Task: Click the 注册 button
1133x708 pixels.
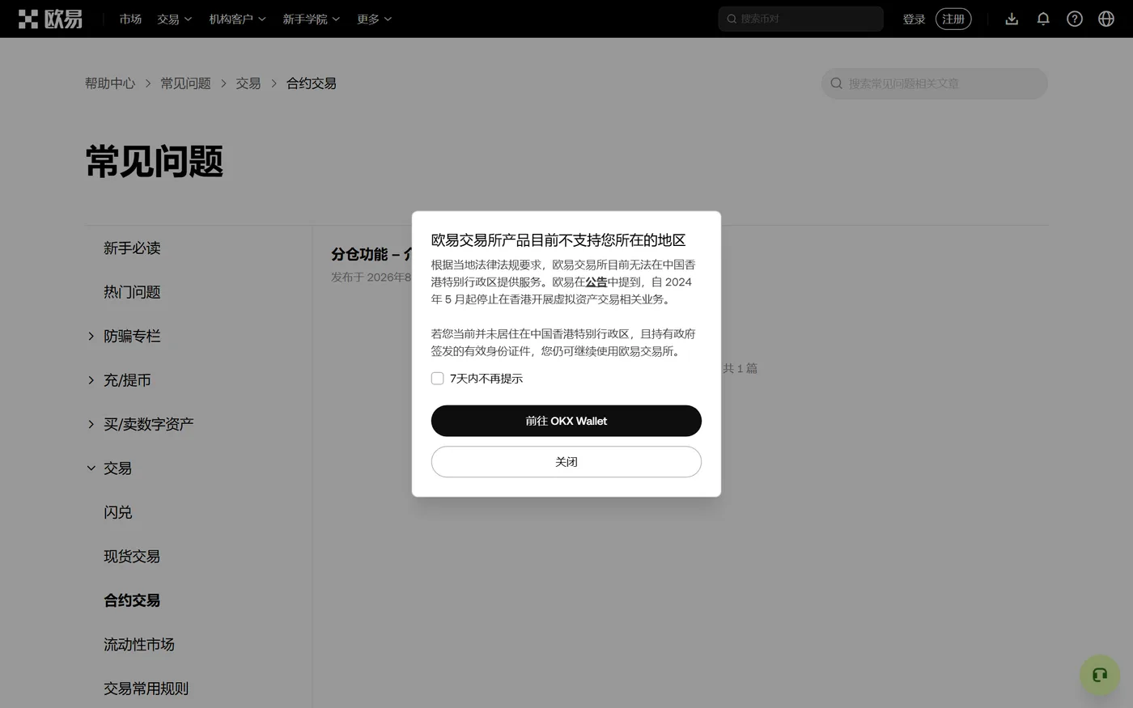Action: pyautogui.click(x=953, y=19)
